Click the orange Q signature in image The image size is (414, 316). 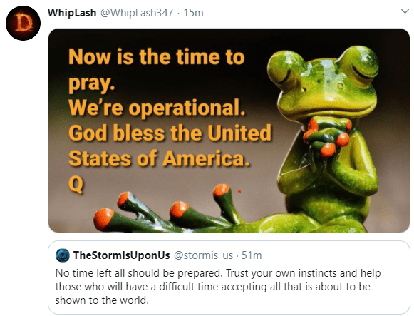click(76, 185)
